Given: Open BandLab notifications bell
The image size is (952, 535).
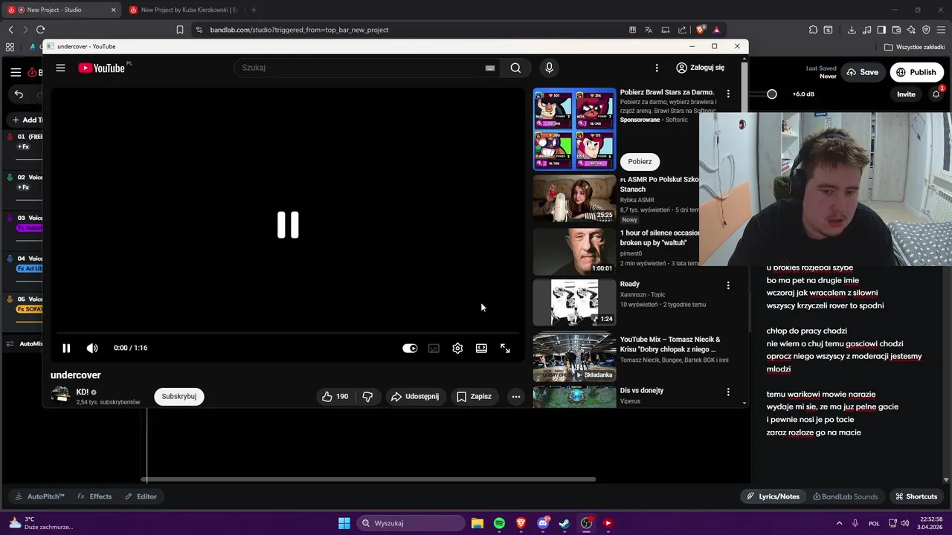Looking at the screenshot, I should coord(936,94).
